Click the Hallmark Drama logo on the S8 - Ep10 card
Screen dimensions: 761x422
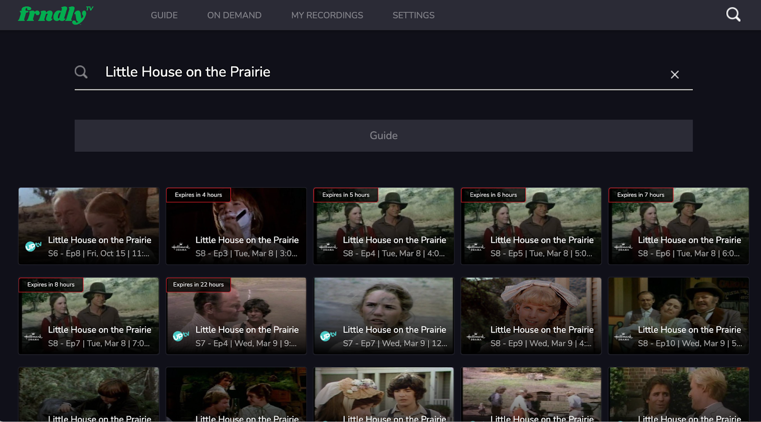click(623, 337)
